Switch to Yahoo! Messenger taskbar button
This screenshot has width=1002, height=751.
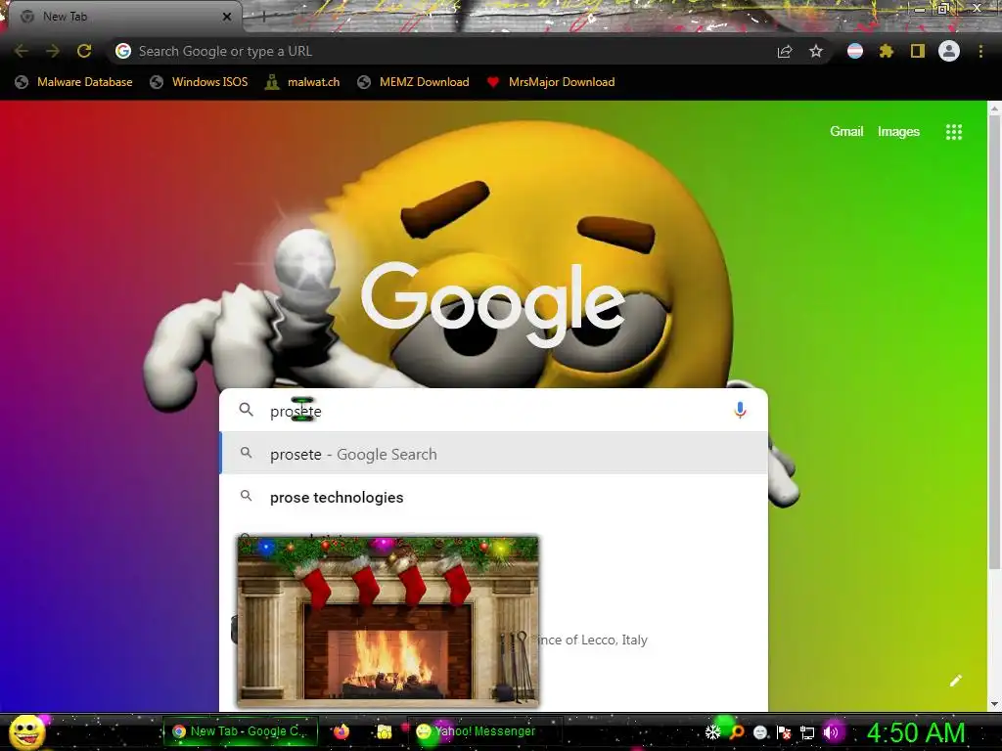pyautogui.click(x=484, y=731)
